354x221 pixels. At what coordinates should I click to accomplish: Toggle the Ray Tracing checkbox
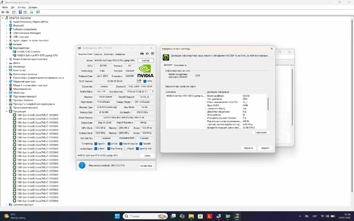click(x=109, y=149)
